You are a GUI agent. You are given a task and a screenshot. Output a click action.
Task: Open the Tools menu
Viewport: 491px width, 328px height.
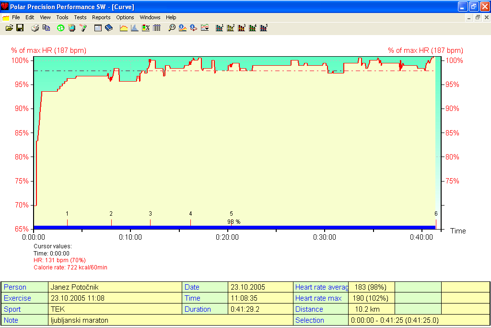(62, 18)
